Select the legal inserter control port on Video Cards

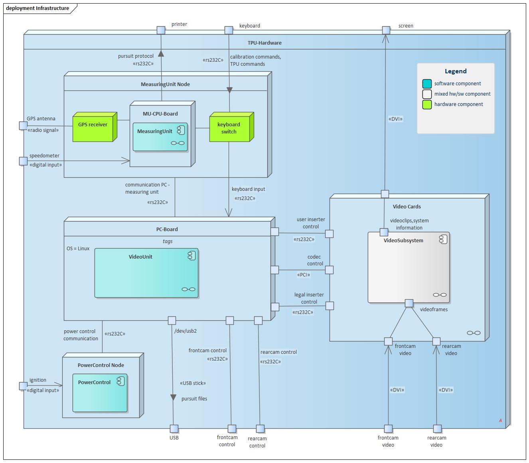click(x=330, y=306)
